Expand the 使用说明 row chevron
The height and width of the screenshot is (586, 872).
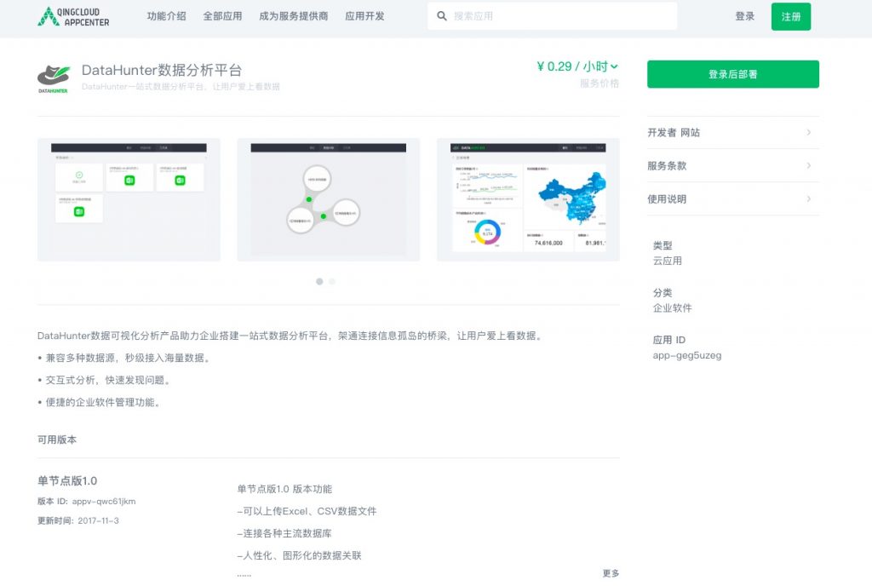coord(808,198)
